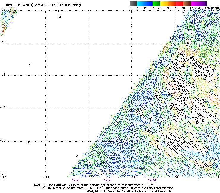Click the island outline just left of the '19:36' swath edge
220x193 pixels.
[77, 156]
